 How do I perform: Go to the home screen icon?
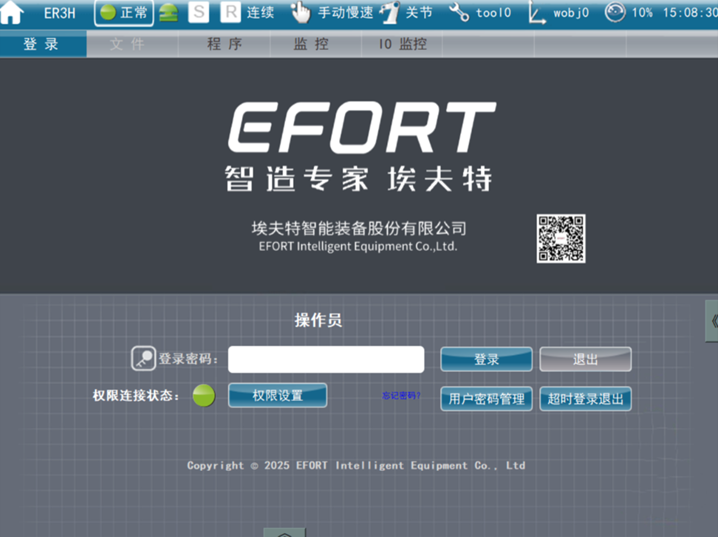(12, 12)
